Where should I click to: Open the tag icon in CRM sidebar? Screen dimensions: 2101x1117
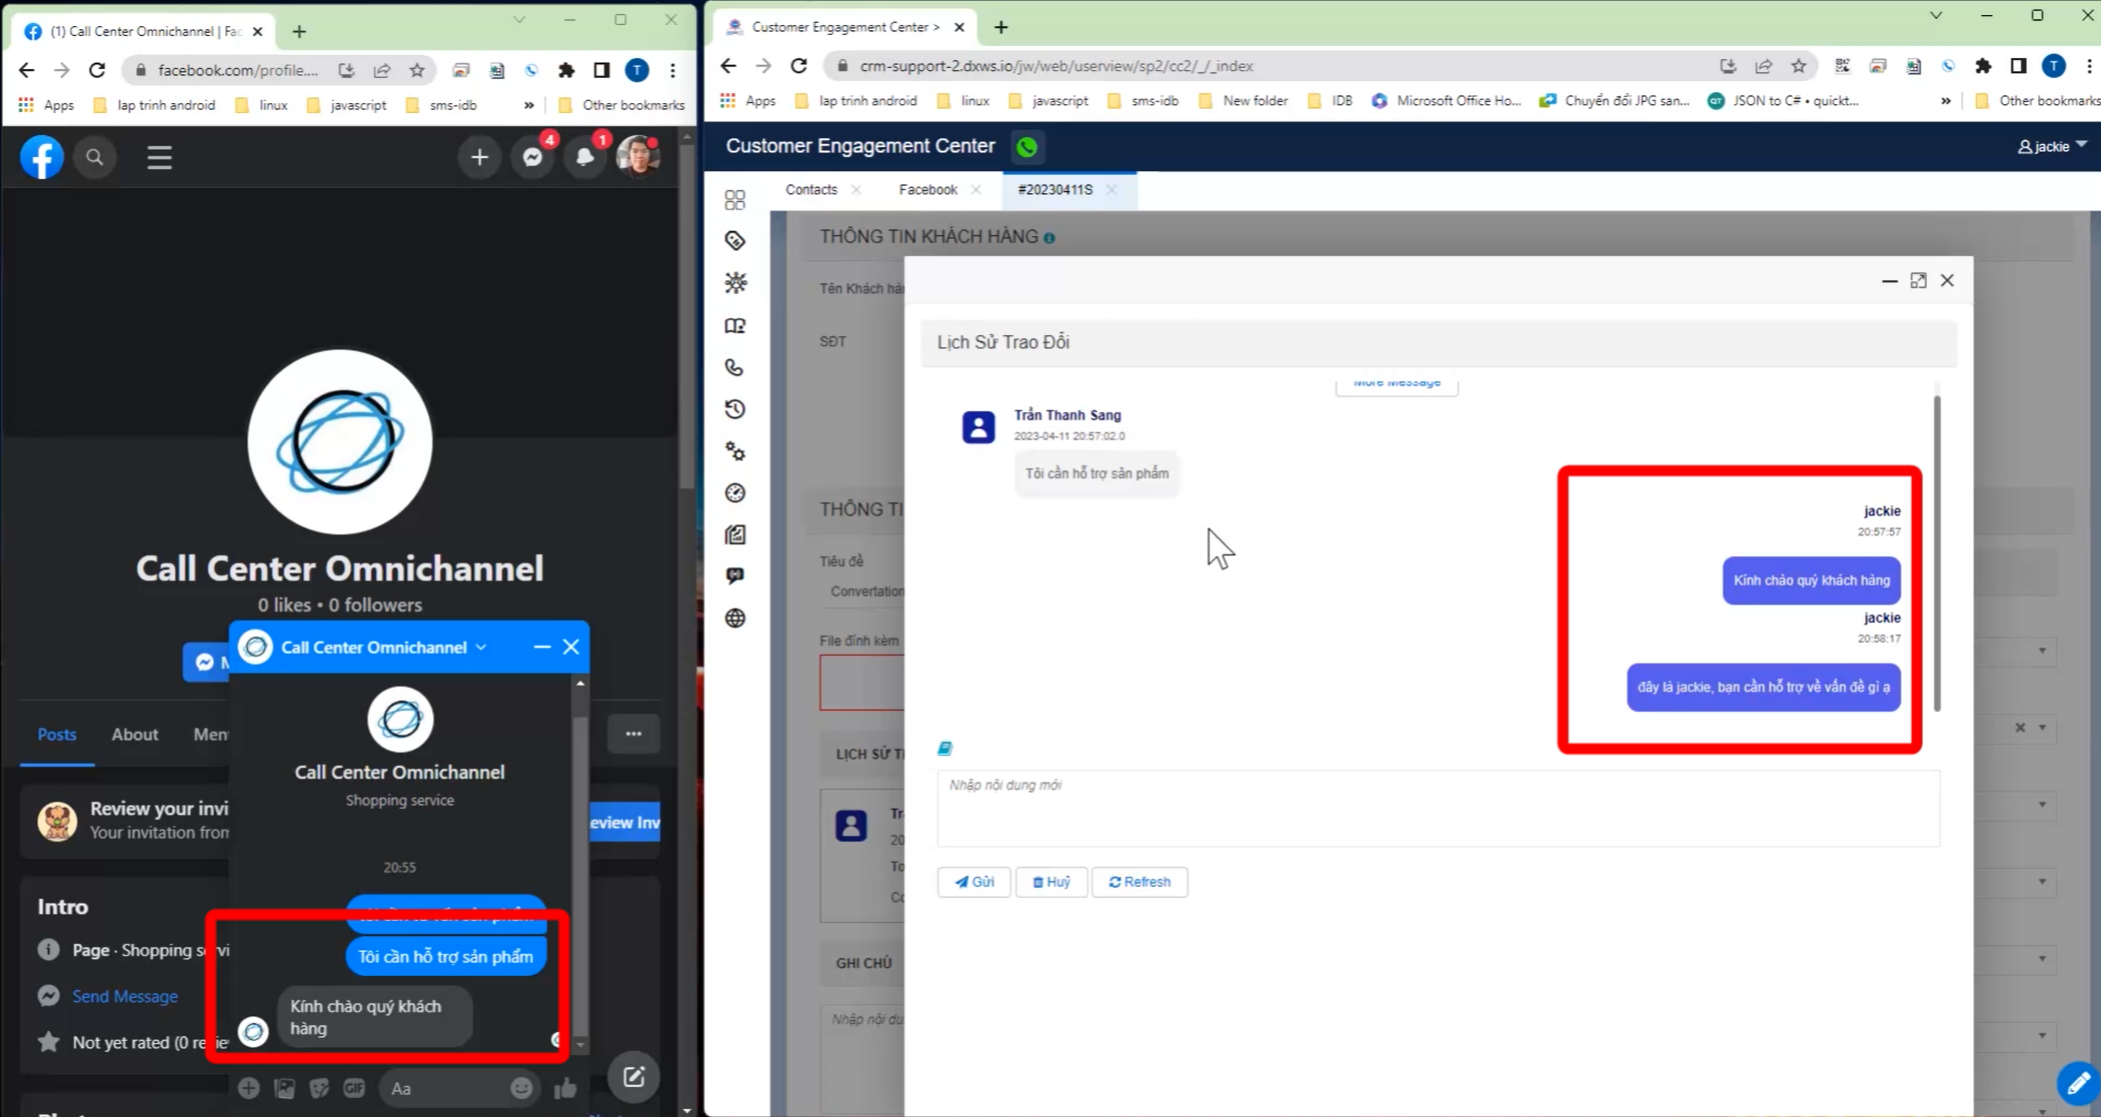pyautogui.click(x=734, y=241)
